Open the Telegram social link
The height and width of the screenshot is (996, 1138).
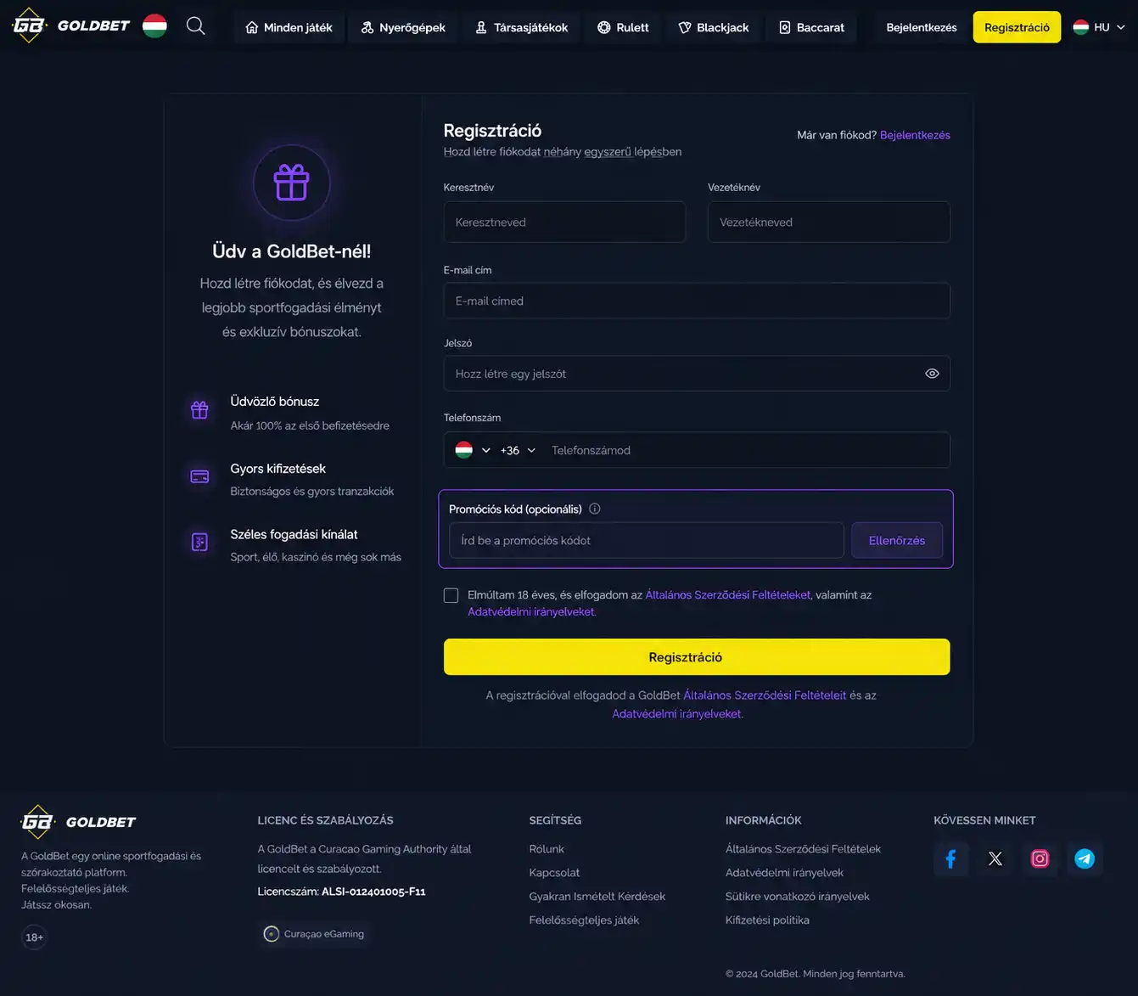(x=1085, y=858)
